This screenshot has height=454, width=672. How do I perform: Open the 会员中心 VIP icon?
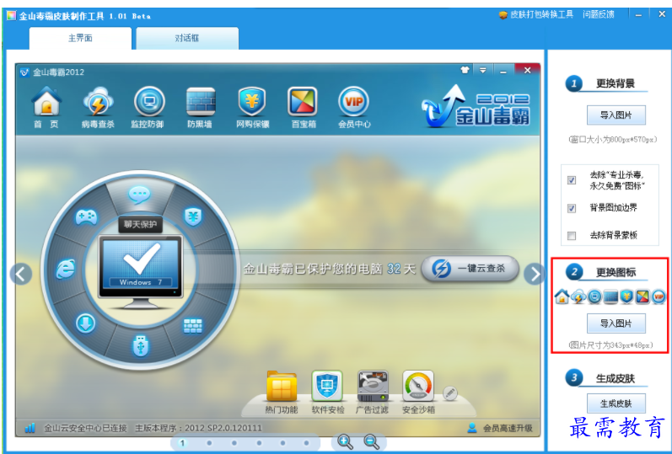pyautogui.click(x=353, y=102)
